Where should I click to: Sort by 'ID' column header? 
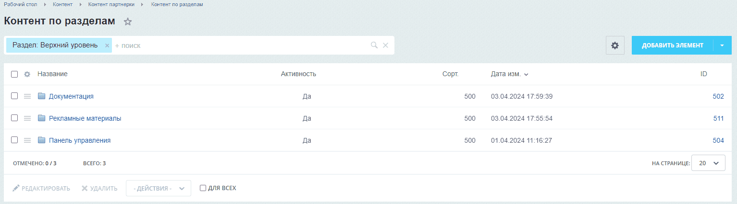[x=704, y=74]
